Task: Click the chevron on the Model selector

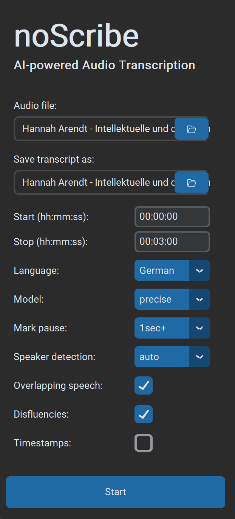Action: (x=199, y=299)
